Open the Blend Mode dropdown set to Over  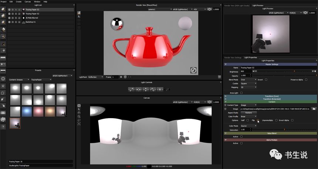point(248,80)
